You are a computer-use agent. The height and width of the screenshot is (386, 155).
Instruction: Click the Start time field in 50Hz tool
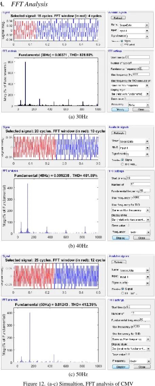[138, 306]
